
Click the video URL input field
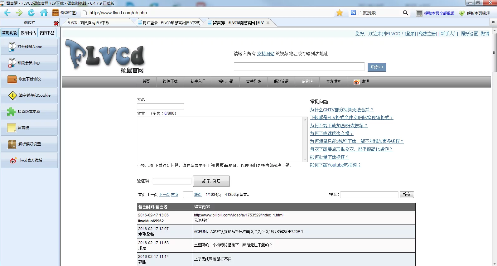tap(299, 66)
